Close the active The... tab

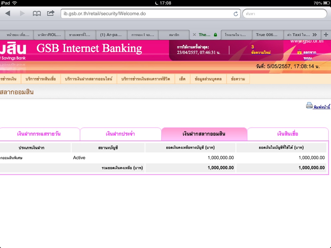pos(194,35)
